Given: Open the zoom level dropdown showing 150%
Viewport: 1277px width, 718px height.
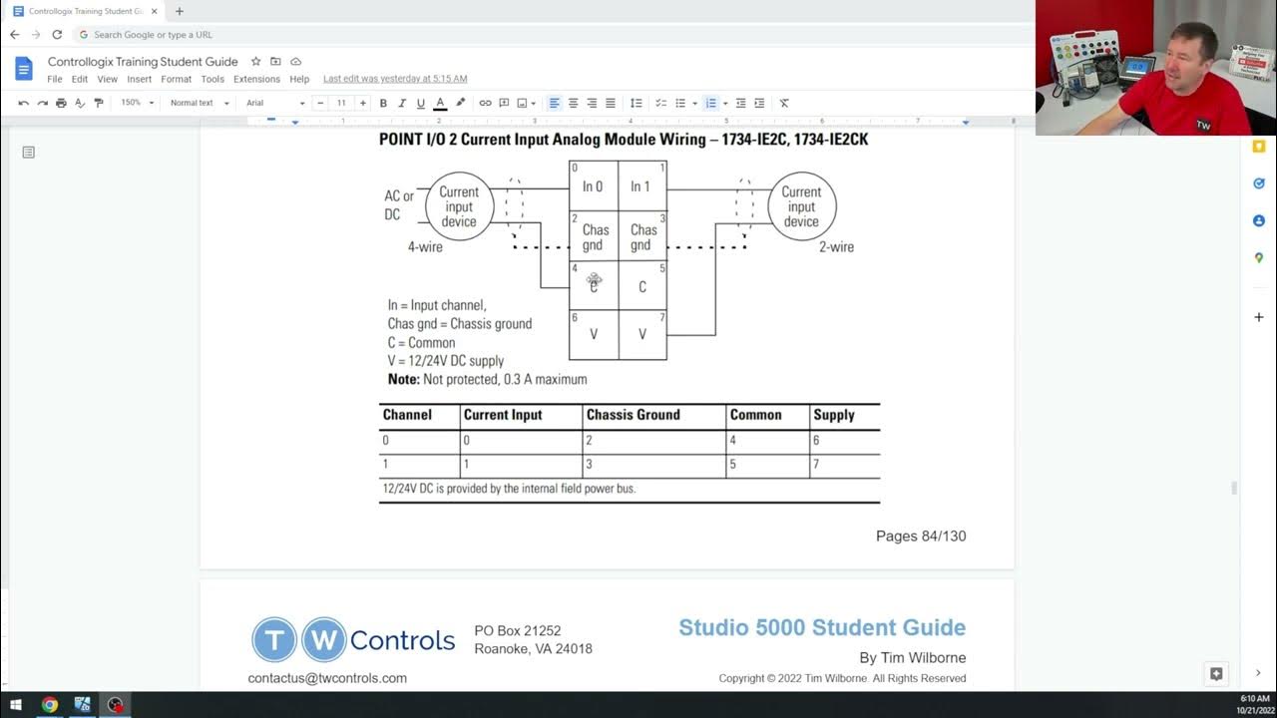Looking at the screenshot, I should [138, 103].
